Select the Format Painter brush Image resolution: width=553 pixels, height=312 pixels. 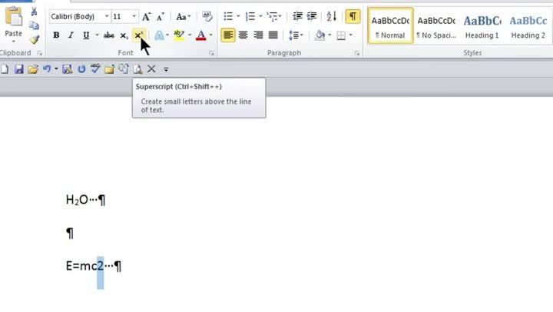(35, 39)
